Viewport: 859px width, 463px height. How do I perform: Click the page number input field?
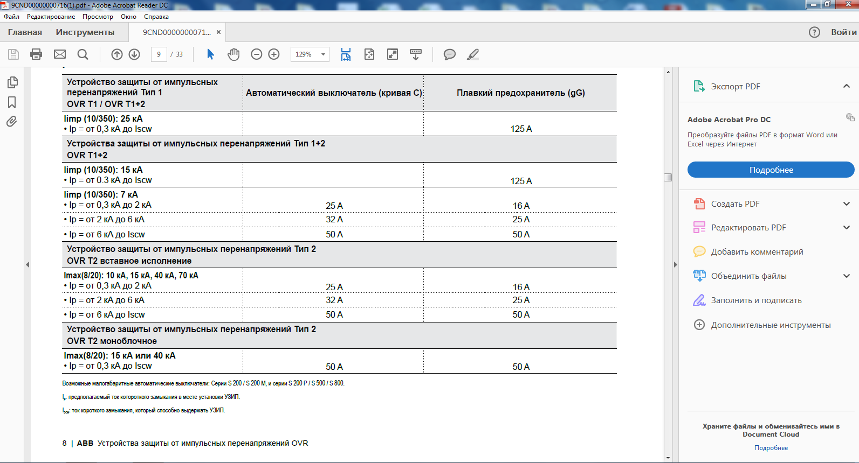pos(159,54)
